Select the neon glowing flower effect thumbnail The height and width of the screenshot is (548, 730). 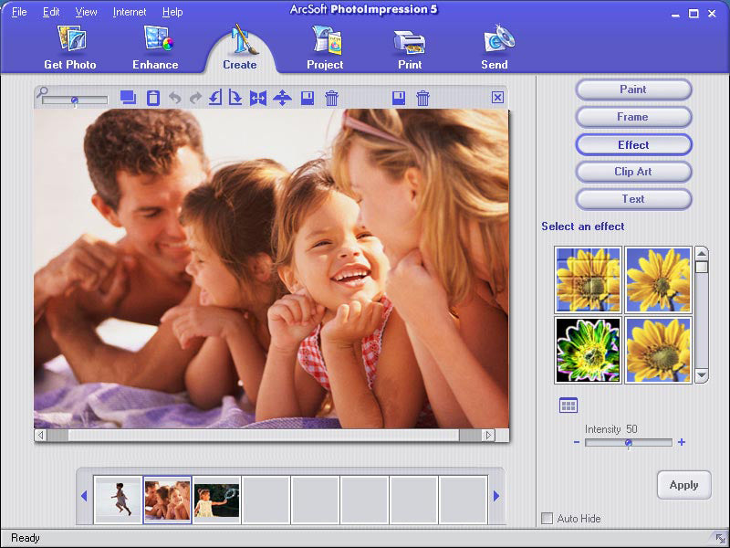click(x=588, y=350)
